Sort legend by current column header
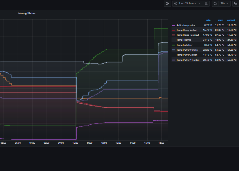Viewport: 239px width, 171px height. [231, 20]
